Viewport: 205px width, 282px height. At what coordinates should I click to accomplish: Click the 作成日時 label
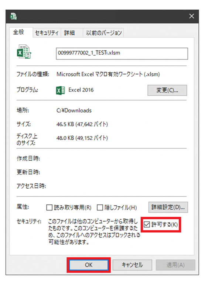[x=28, y=158]
